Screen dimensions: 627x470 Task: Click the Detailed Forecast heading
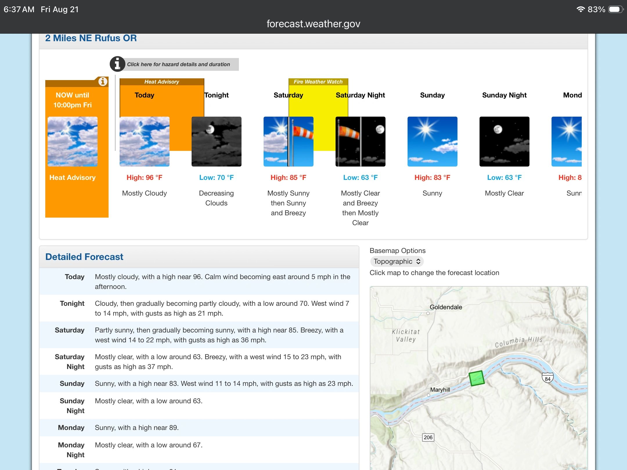point(84,257)
